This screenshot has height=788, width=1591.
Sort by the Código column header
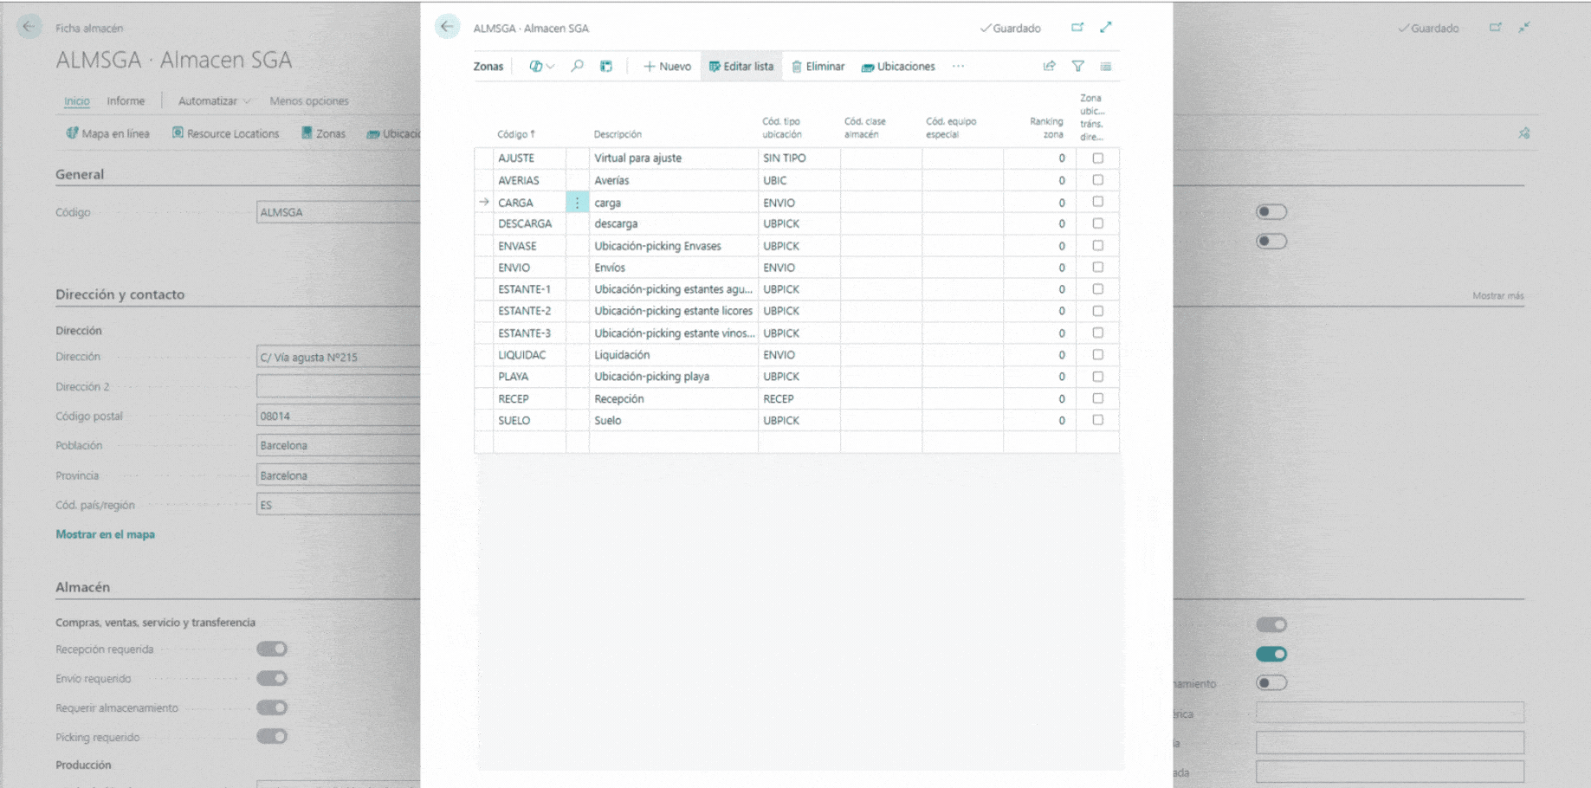516,134
